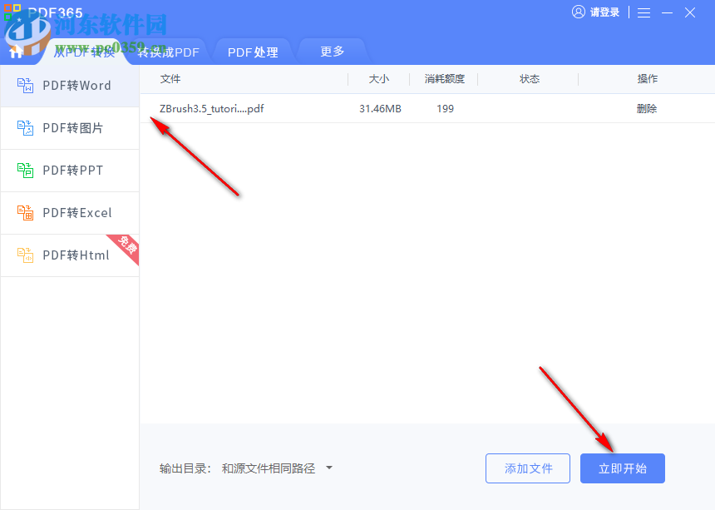Expand the 更多 menu
Image resolution: width=715 pixels, height=510 pixels.
[x=332, y=52]
